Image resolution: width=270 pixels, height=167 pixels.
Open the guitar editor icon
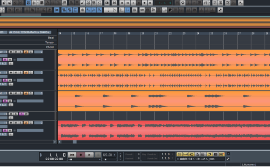pyautogui.click(x=83, y=3)
